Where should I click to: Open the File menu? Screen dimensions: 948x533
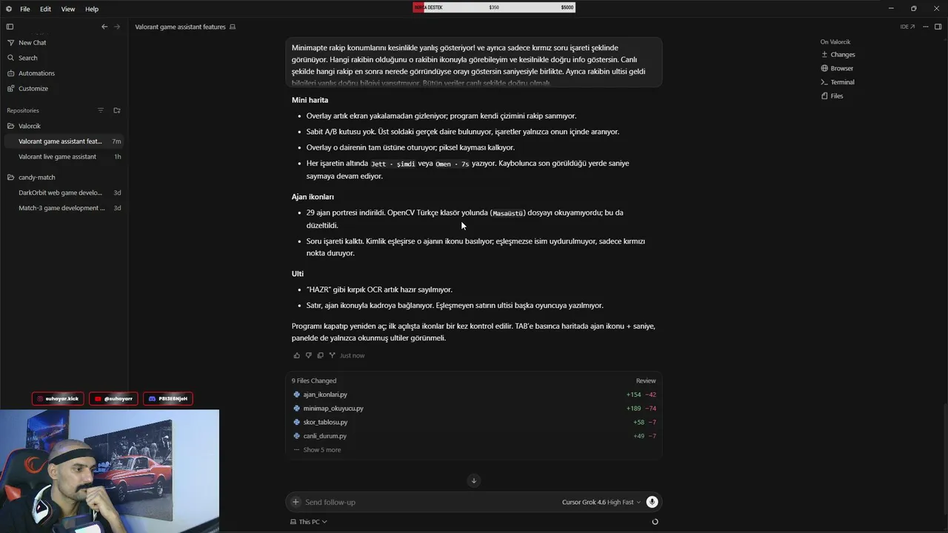(25, 9)
